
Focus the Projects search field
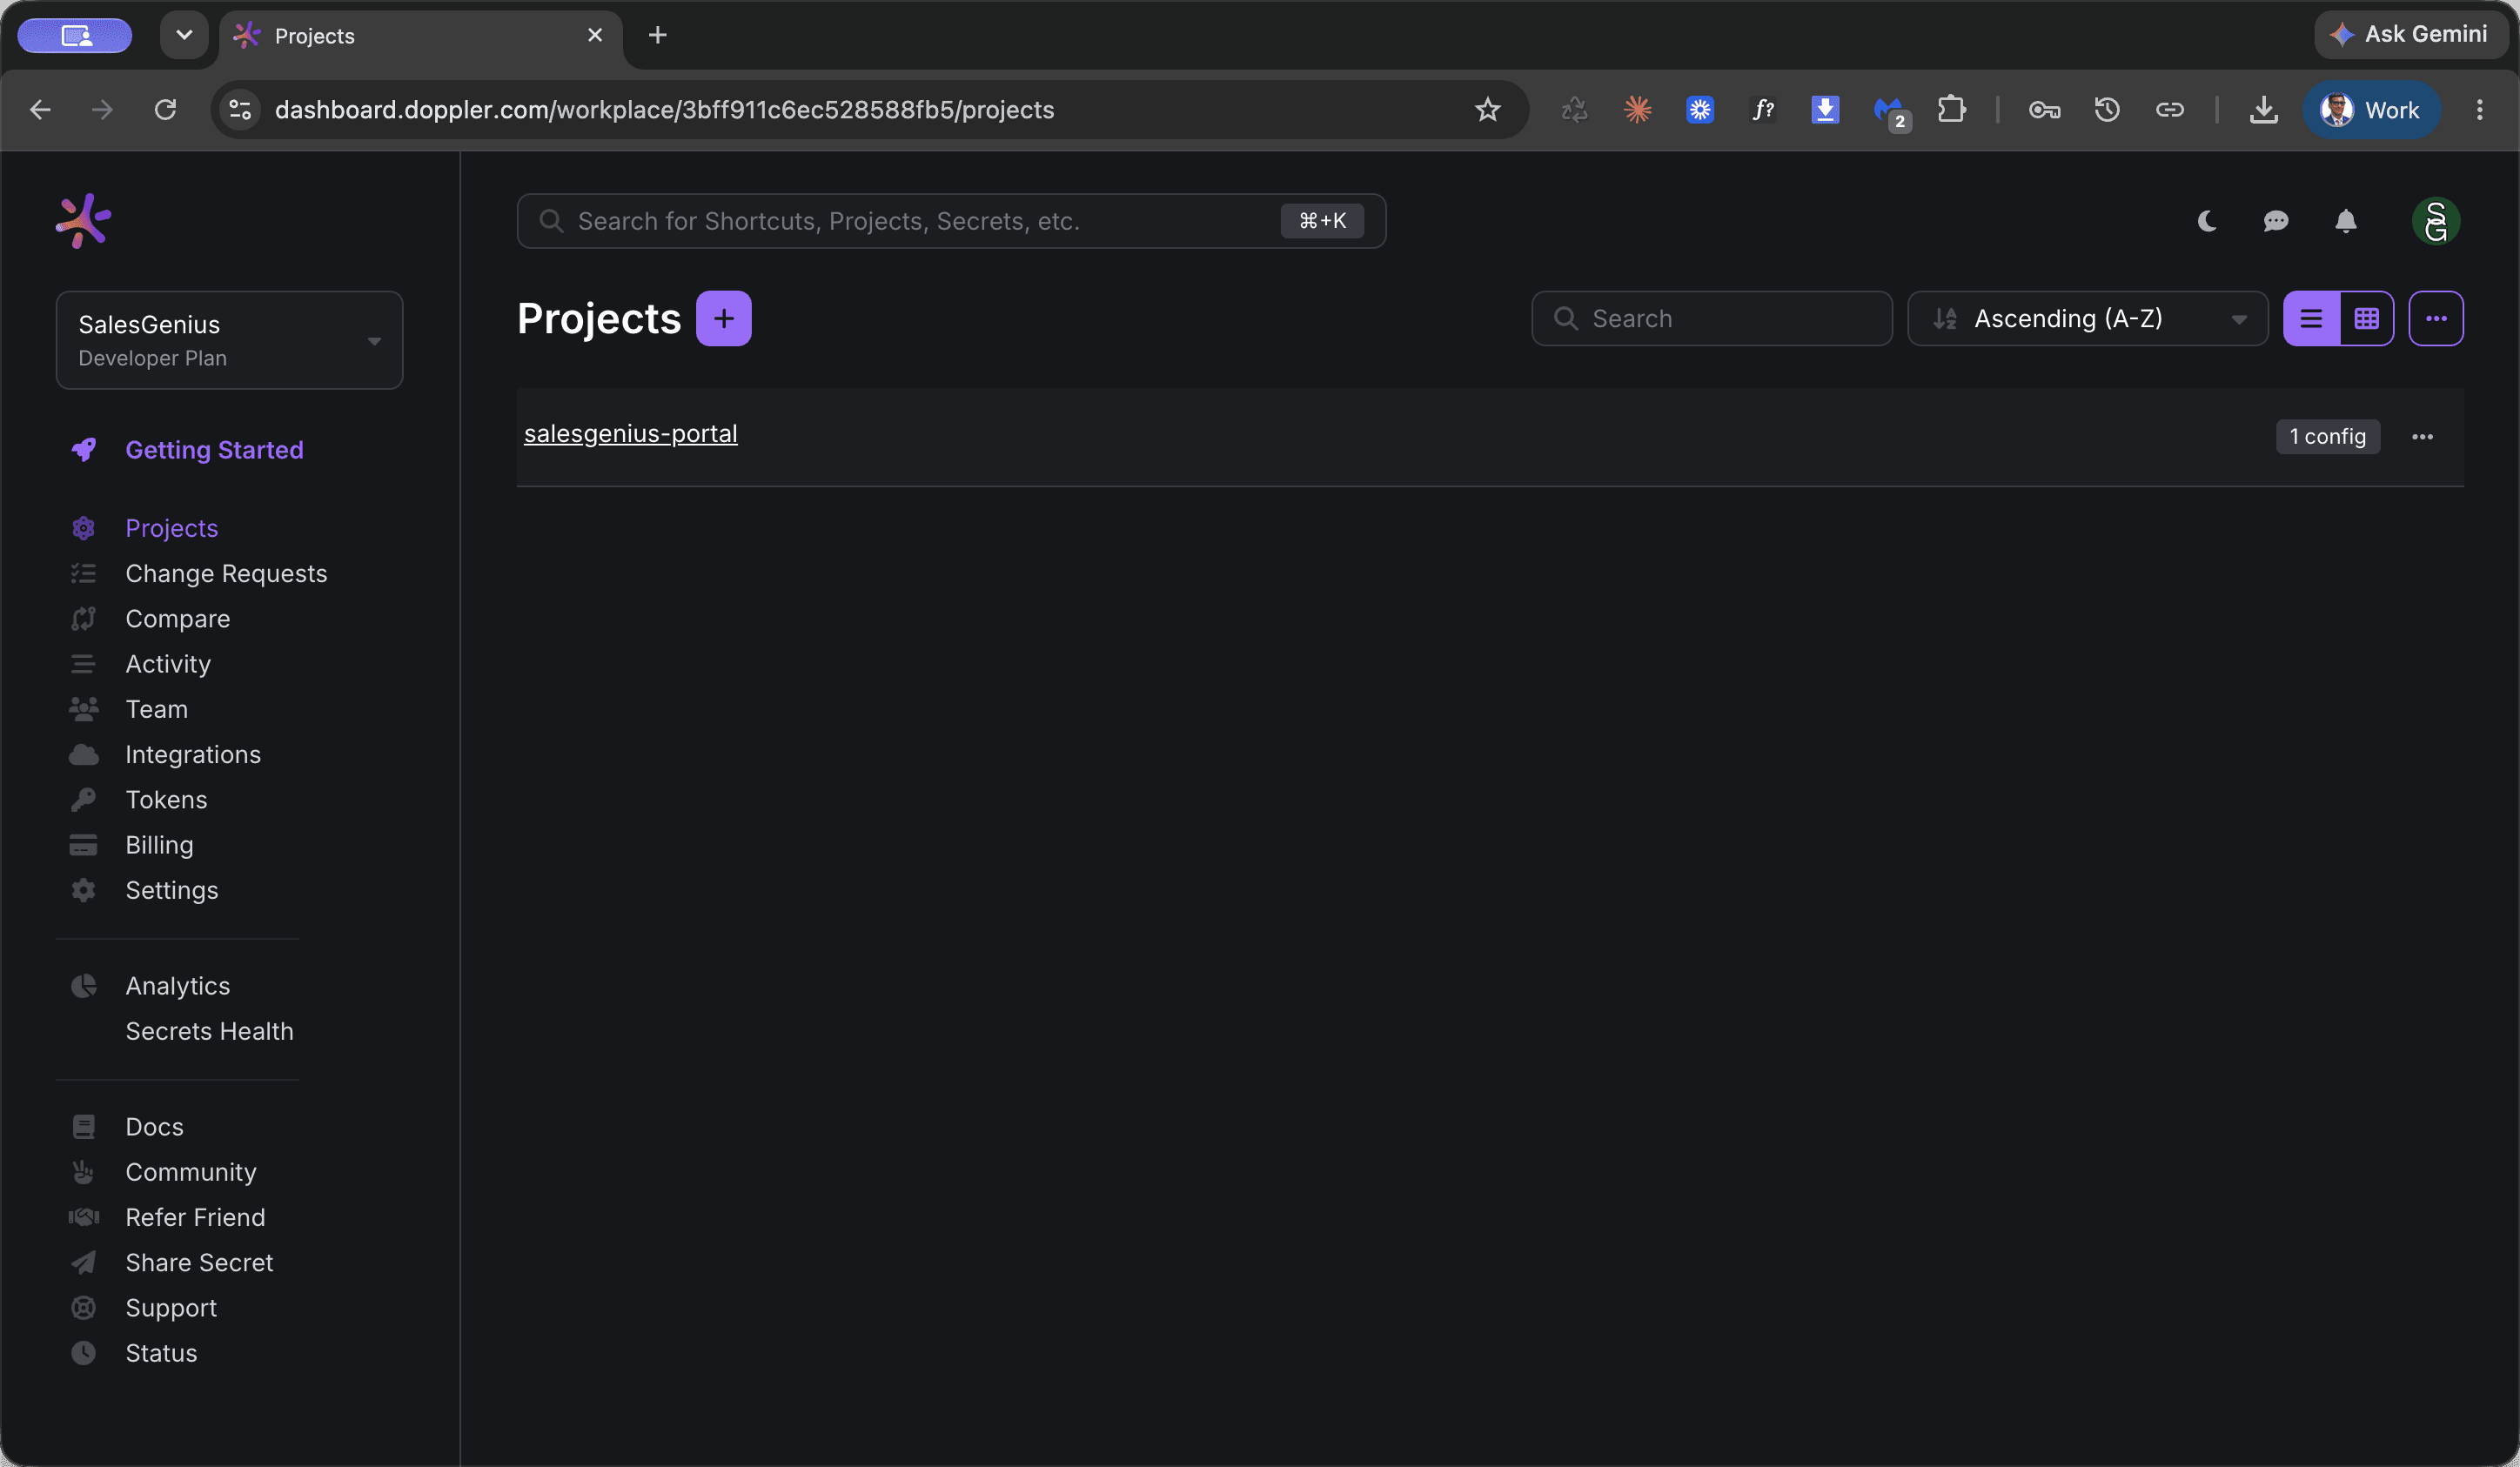point(1712,318)
